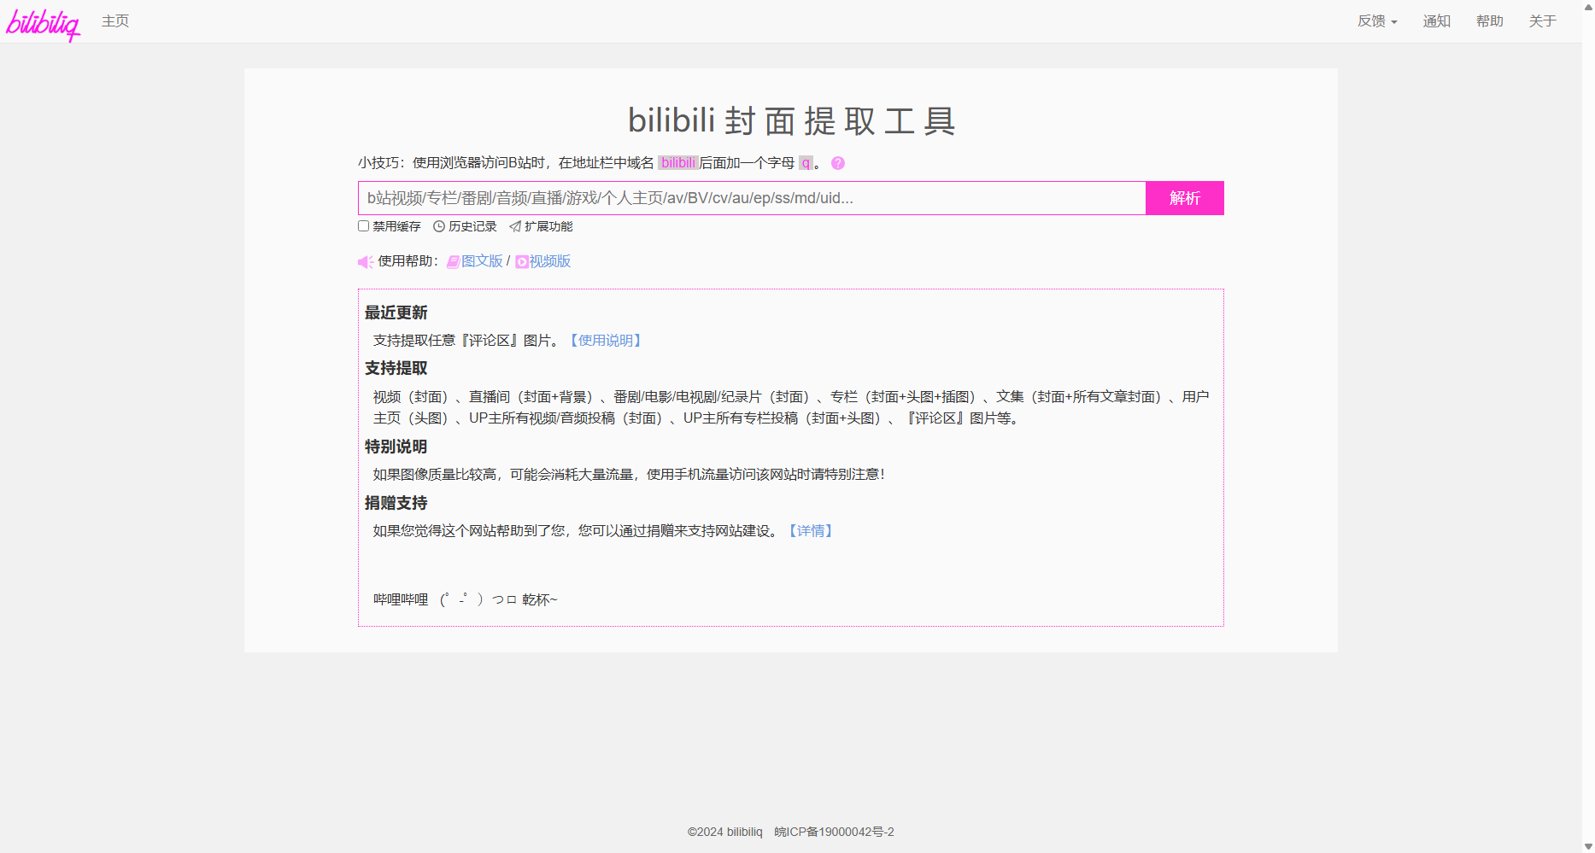Open the 图文版 help guide

tap(482, 261)
